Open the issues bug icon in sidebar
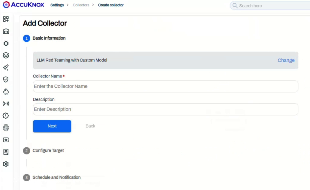The image size is (310, 190). point(6,43)
